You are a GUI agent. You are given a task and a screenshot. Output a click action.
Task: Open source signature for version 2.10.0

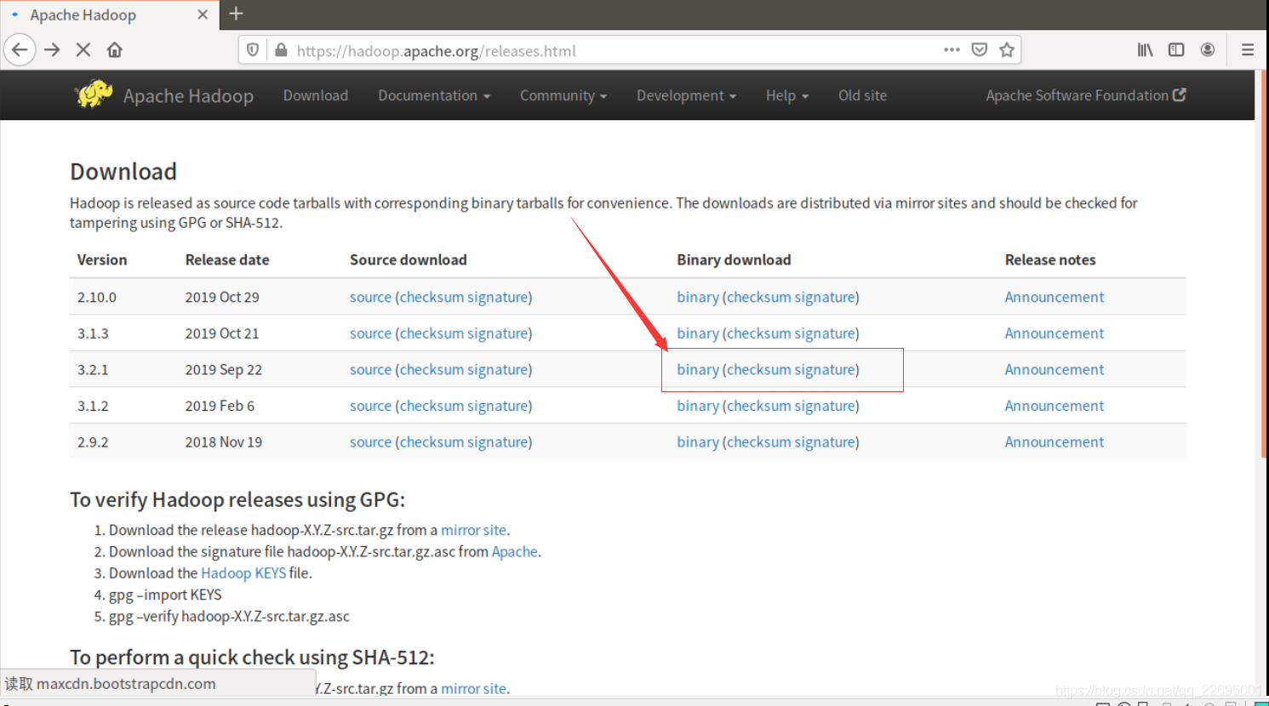coord(497,297)
